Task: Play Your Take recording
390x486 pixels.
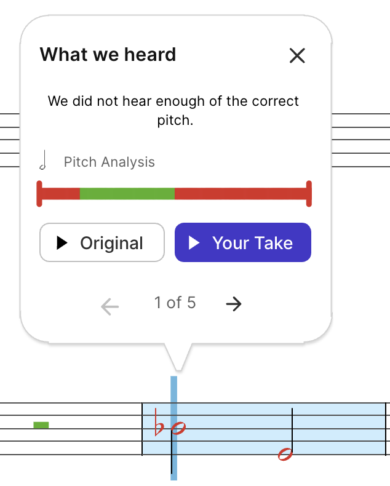Action: click(x=243, y=242)
